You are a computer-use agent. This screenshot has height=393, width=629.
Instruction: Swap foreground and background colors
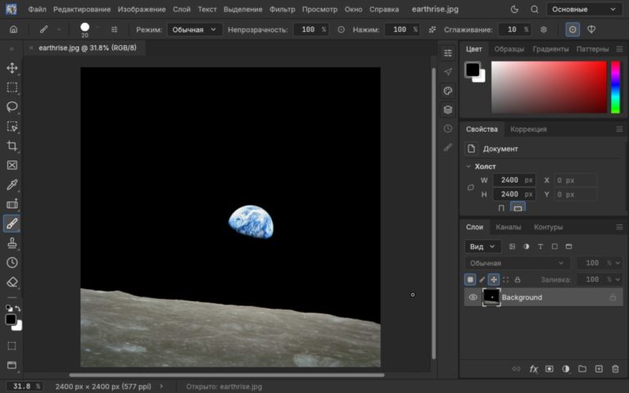click(18, 309)
